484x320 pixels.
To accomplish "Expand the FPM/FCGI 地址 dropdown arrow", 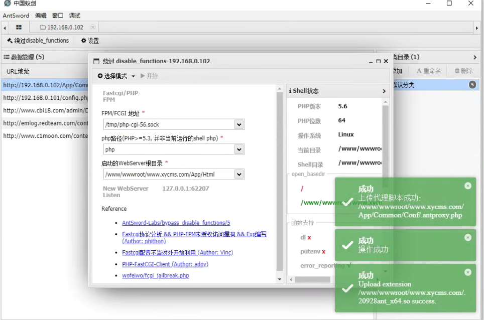I will click(239, 124).
